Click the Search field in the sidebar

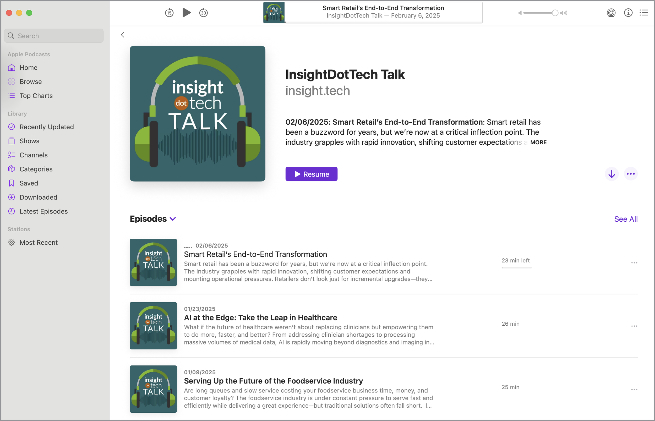(54, 36)
